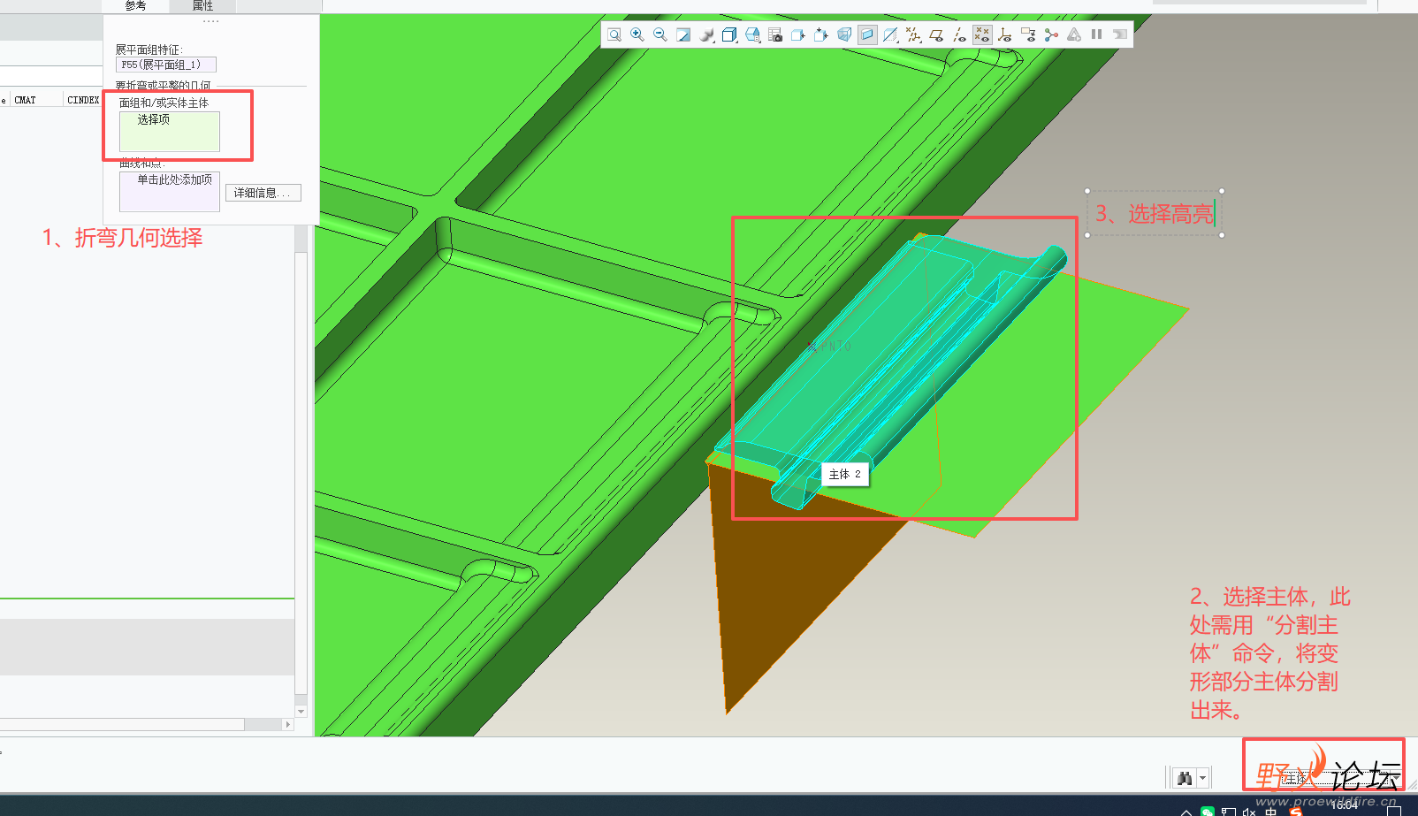
Task: Open the display style cube icon
Action: click(729, 34)
